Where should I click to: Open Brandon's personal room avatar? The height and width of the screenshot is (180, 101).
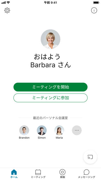pos(24,130)
